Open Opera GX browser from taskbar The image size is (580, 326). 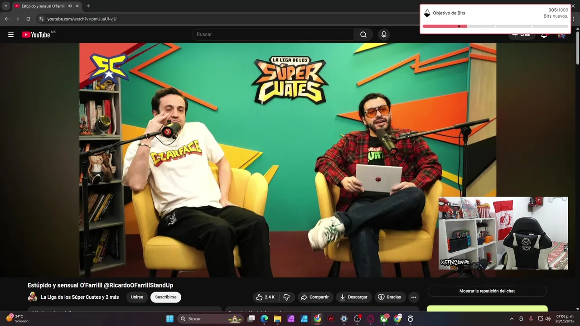pos(370,319)
